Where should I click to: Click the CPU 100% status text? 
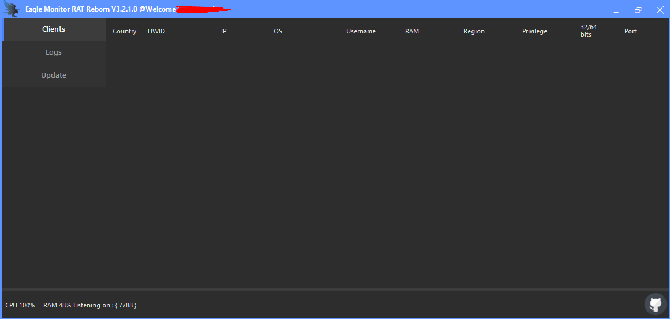(20, 305)
